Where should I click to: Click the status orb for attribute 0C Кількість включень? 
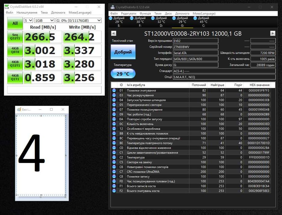click(x=114, y=124)
